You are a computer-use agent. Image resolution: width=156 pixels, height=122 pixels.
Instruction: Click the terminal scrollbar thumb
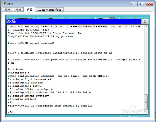[146, 102]
